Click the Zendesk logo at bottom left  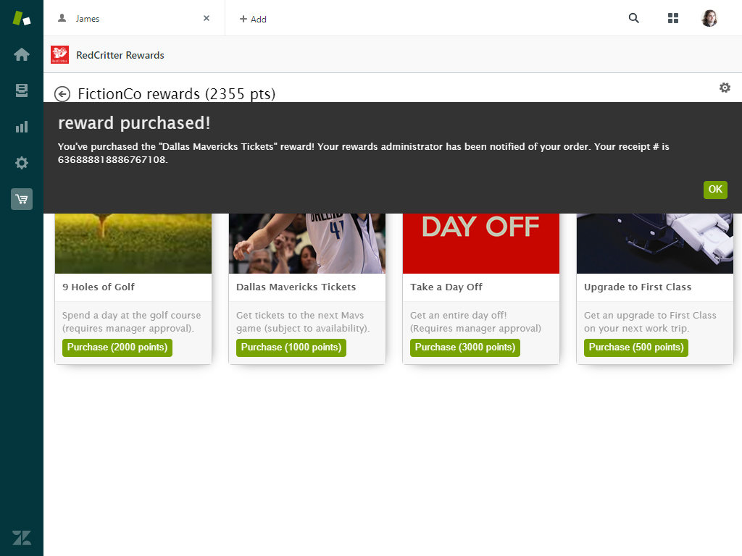[22, 537]
